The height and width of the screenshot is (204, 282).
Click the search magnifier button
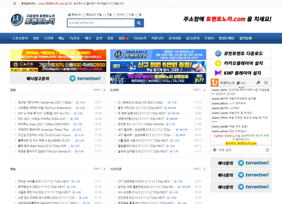click(x=139, y=23)
